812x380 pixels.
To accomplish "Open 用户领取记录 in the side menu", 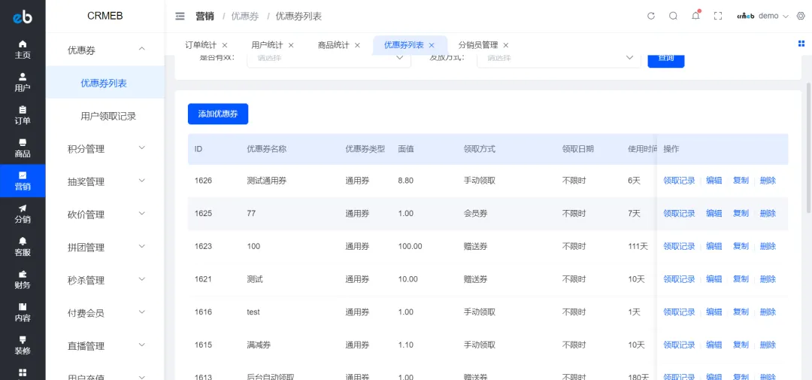I will pyautogui.click(x=108, y=117).
